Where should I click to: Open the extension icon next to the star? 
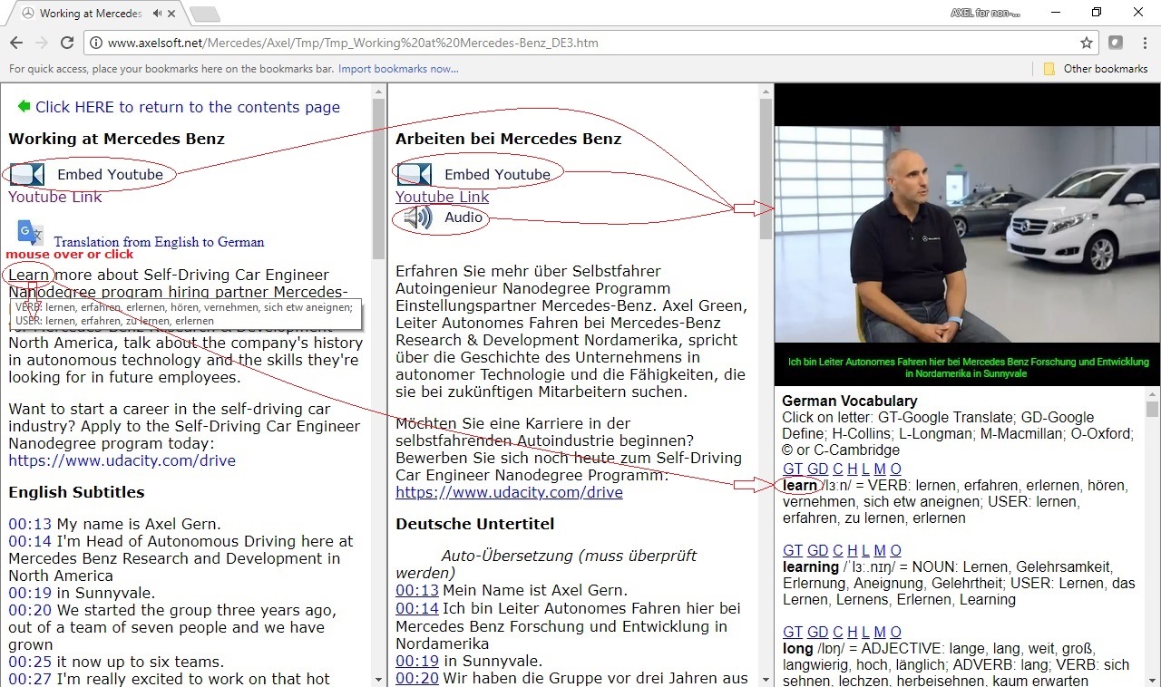1117,43
